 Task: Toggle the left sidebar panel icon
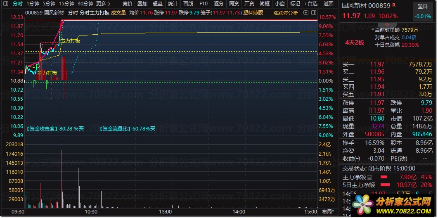[x=7, y=4]
